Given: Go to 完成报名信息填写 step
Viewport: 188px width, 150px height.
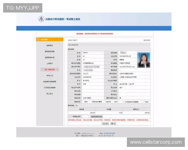Looking at the screenshot, I should 50,82.
